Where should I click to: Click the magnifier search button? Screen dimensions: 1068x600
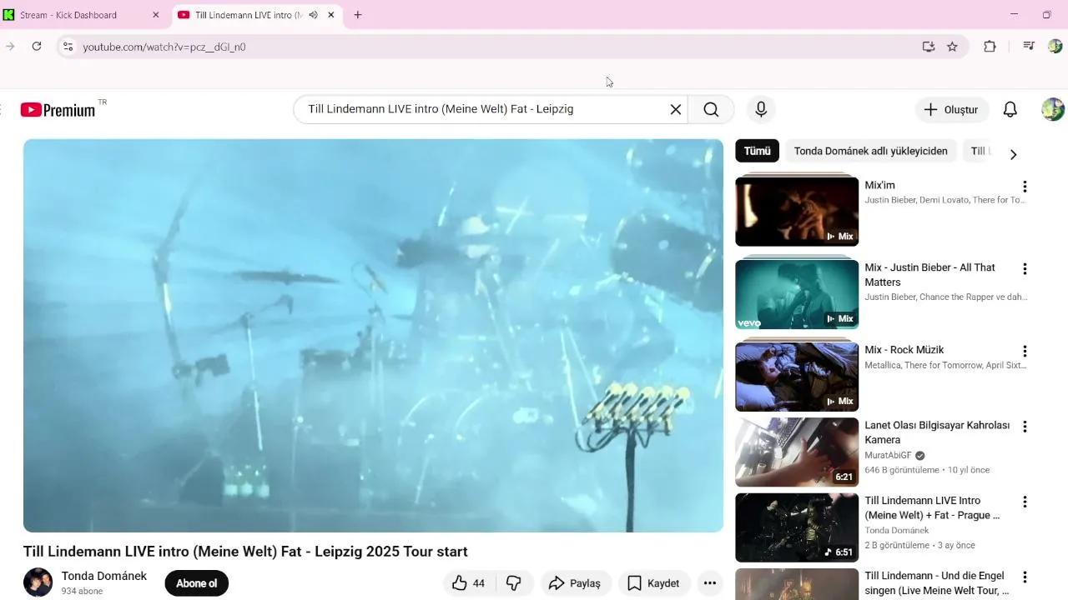click(711, 109)
